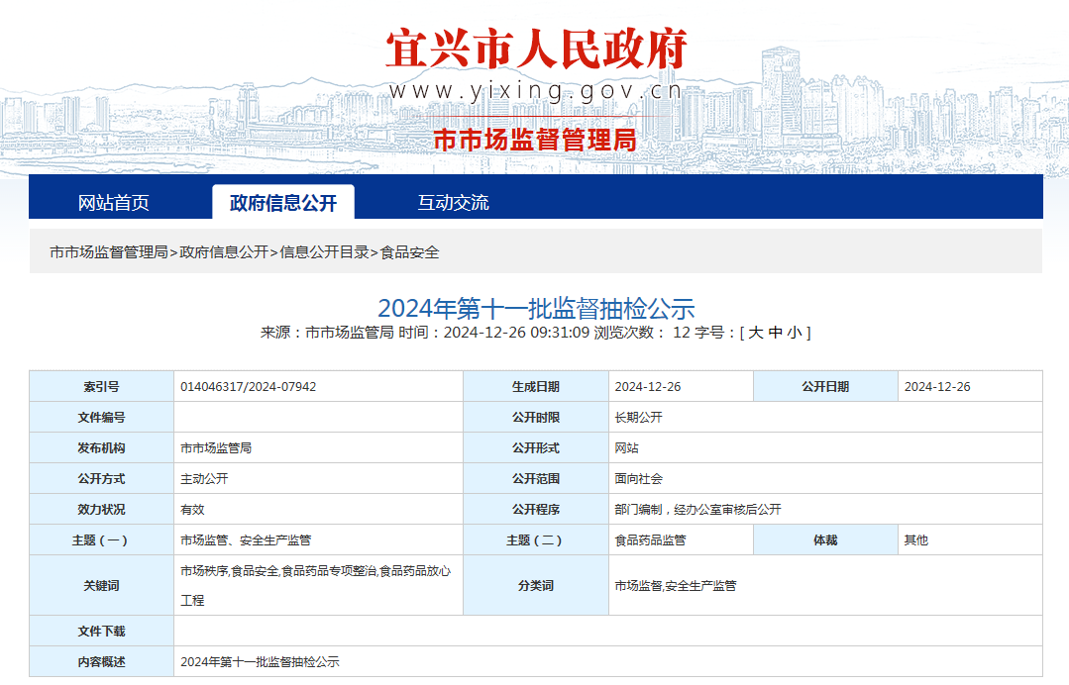The width and height of the screenshot is (1069, 685).
Task: Set font size to 中
Action: point(775,333)
